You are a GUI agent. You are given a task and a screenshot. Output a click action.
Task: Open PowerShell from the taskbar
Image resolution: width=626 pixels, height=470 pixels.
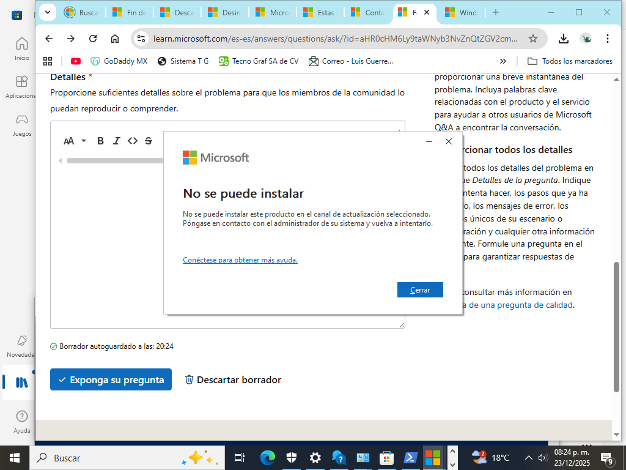(x=410, y=458)
